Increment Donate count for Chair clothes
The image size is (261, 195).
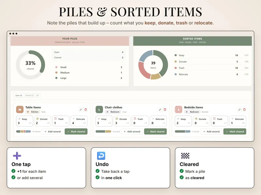point(122,121)
